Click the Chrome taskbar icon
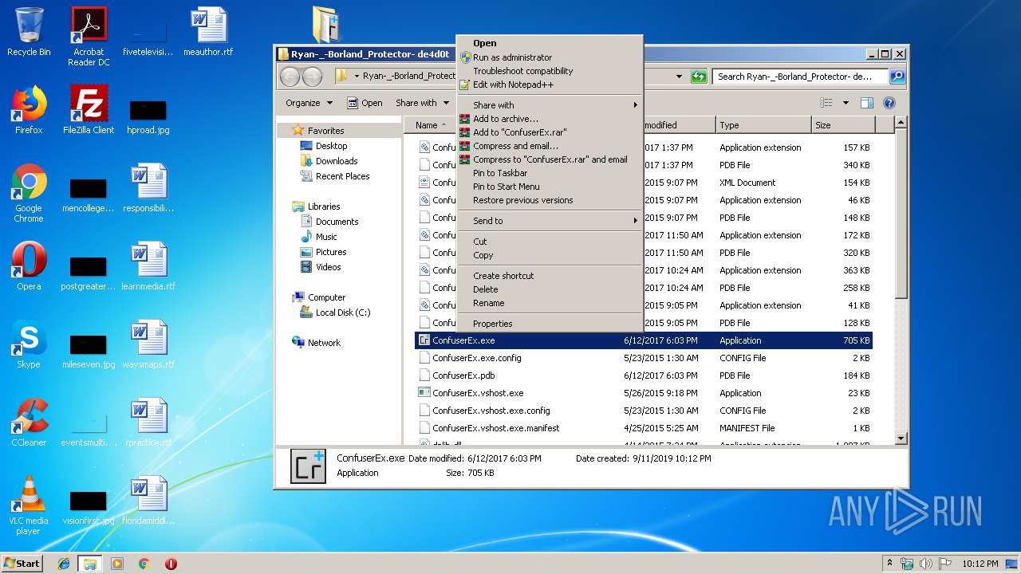 click(144, 564)
